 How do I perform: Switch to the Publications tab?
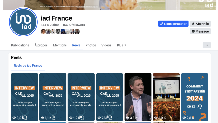click(20, 45)
